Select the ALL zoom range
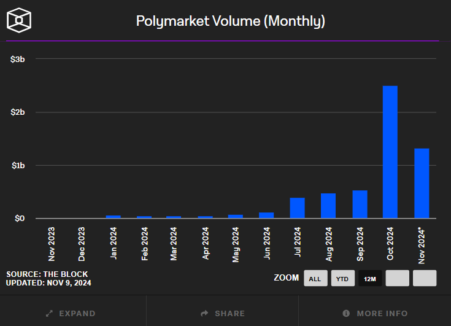Screen dimensions: 451x326 (315, 278)
